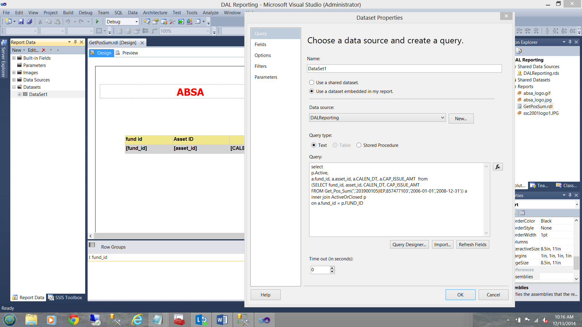Image resolution: width=582 pixels, height=327 pixels.
Task: Open Google Chrome from the taskbar
Action: (74, 320)
